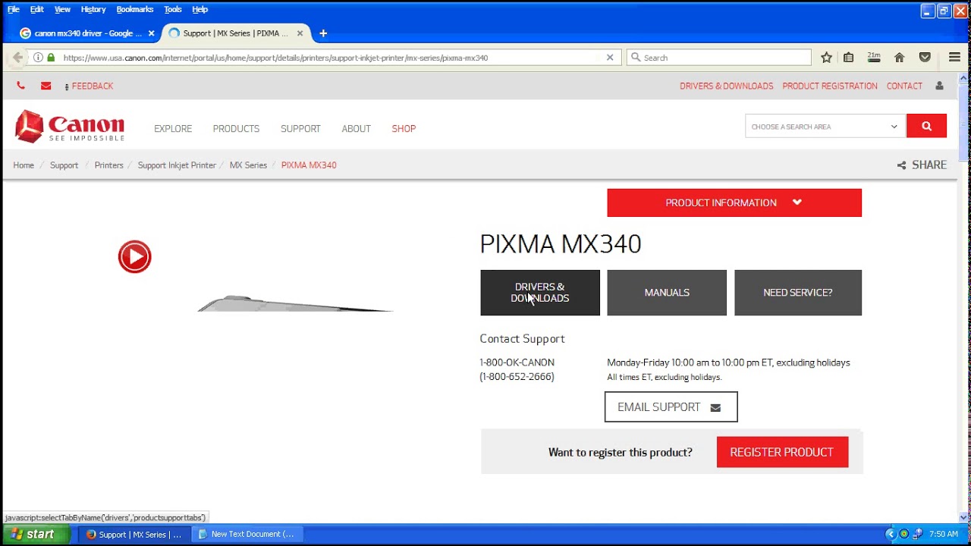Viewport: 971px width, 546px height.
Task: Click the Firefox back arrow button
Action: tap(17, 58)
